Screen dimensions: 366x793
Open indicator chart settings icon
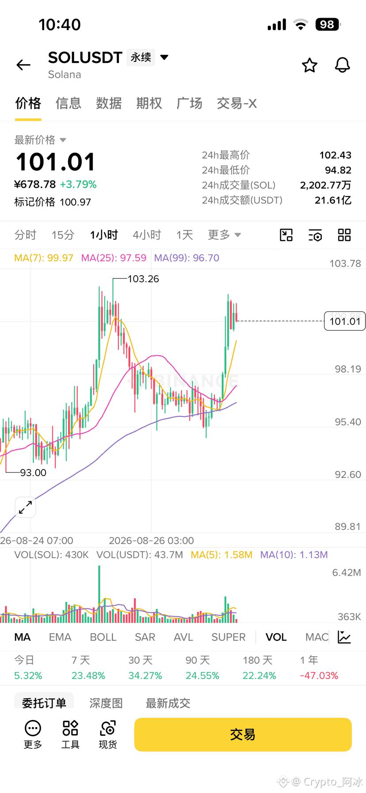[x=344, y=637]
